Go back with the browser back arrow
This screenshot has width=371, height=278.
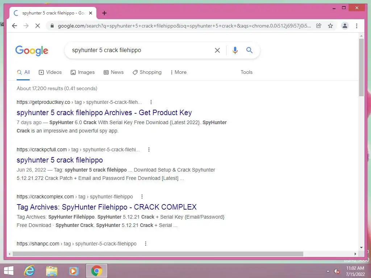[x=14, y=26]
